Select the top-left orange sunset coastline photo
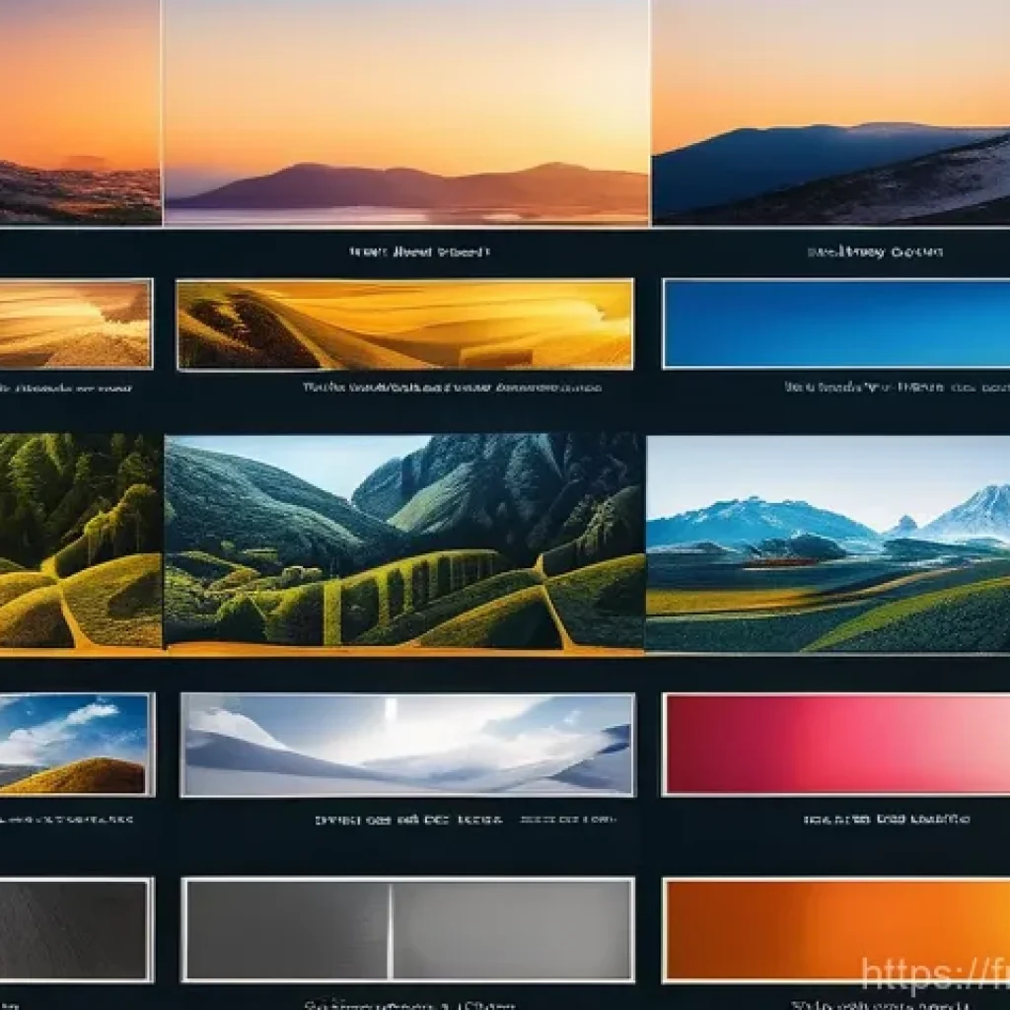The width and height of the screenshot is (1010, 1010). pos(79,110)
